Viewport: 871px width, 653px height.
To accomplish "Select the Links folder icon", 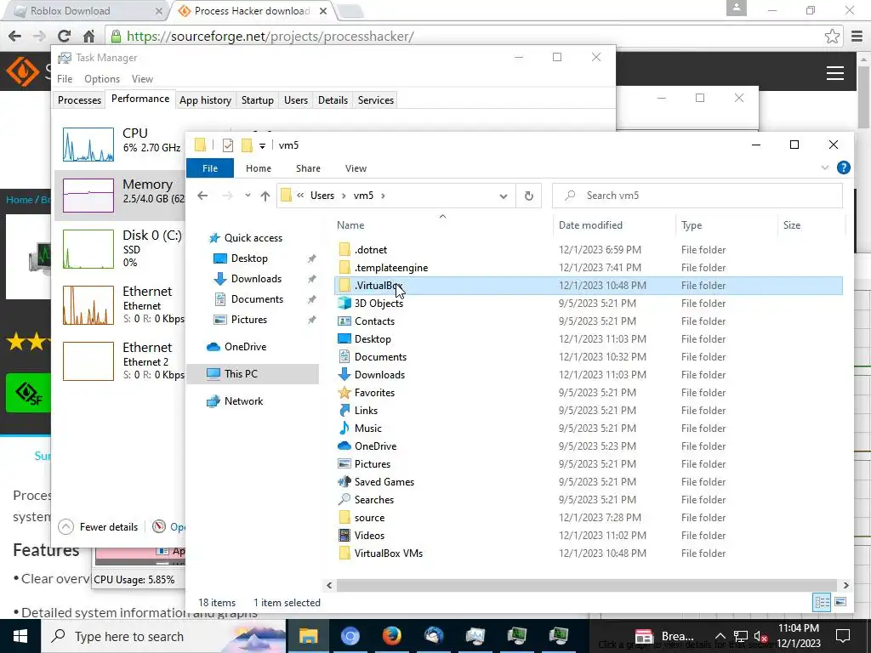I will tap(344, 411).
